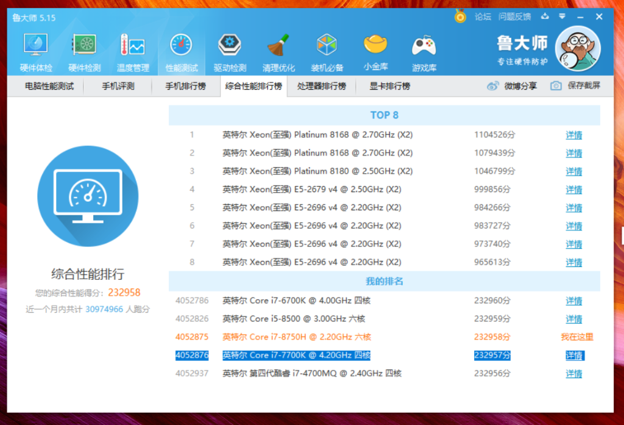Click the i7-4700MQ processor name
Viewport: 624px width, 425px height.
[x=311, y=374]
